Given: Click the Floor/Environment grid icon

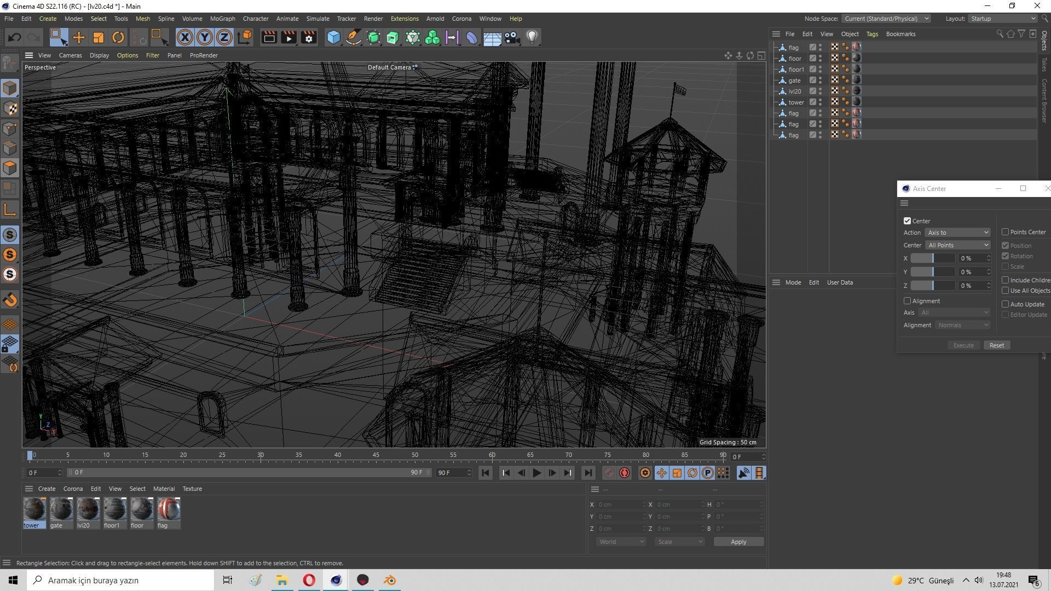Looking at the screenshot, I should [492, 37].
